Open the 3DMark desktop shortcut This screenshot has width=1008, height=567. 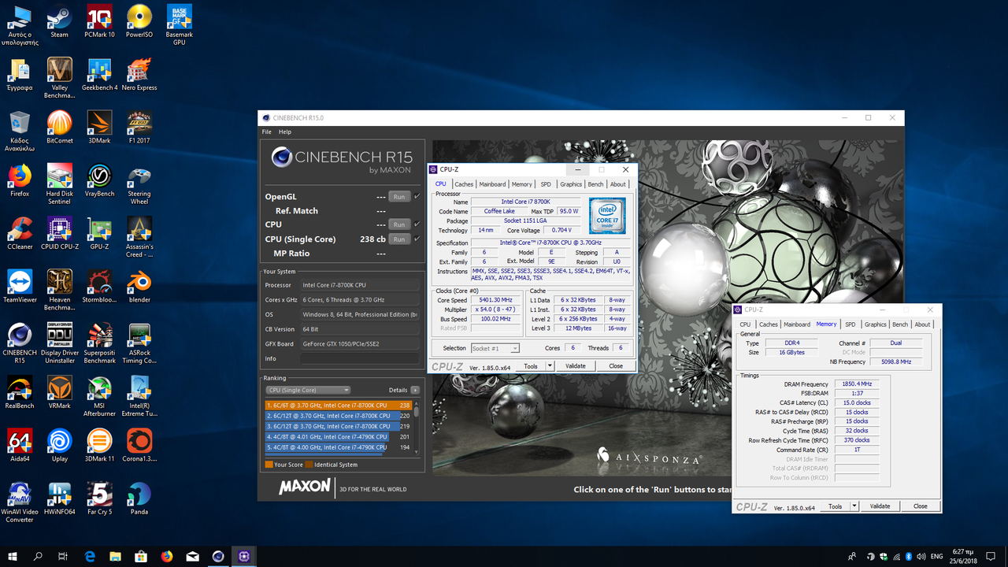pyautogui.click(x=99, y=127)
